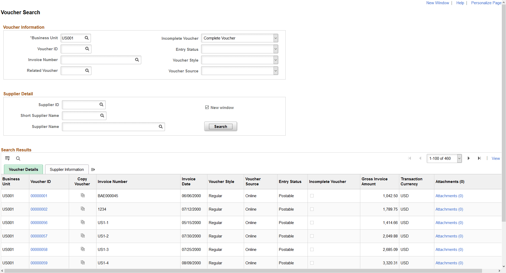Click Copy Voucher icon for voucher 00000001
The image size is (506, 273).
83,195
